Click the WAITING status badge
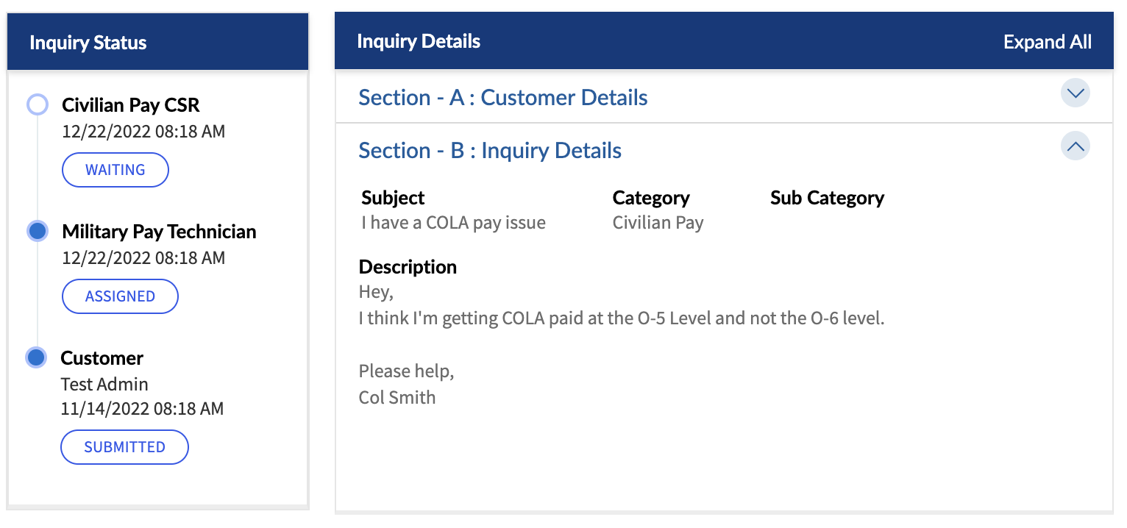This screenshot has height=528, width=1127. pyautogui.click(x=115, y=170)
